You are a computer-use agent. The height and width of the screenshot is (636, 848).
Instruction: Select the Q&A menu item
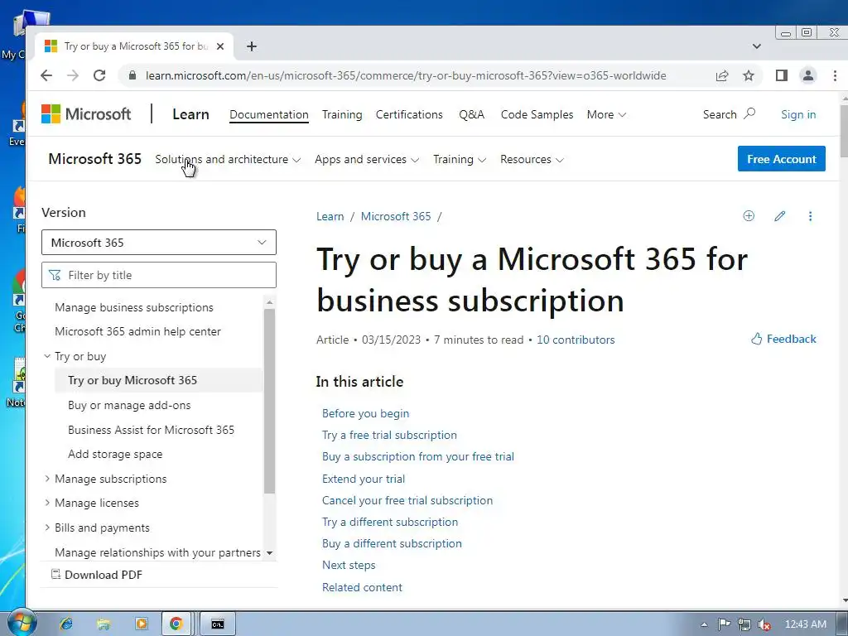[x=471, y=114]
